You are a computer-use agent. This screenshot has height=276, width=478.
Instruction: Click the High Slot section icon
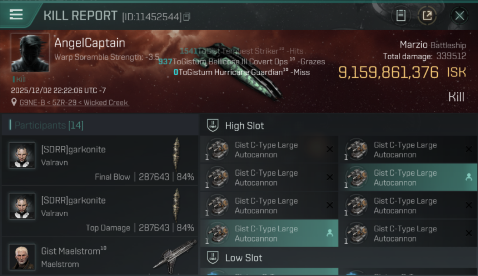point(213,125)
